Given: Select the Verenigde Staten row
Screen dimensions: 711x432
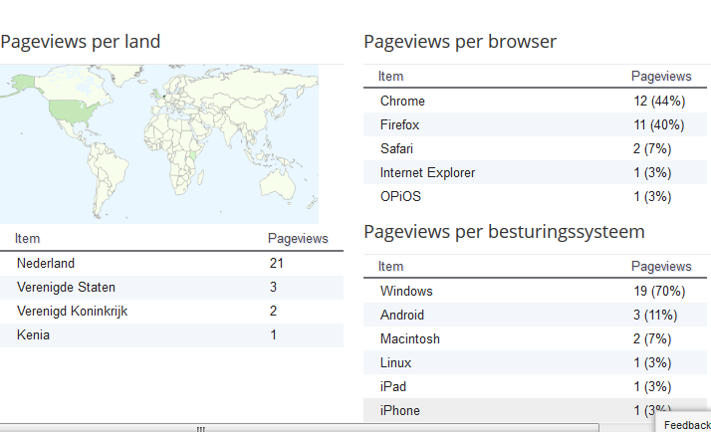Looking at the screenshot, I should pyautogui.click(x=171, y=288).
